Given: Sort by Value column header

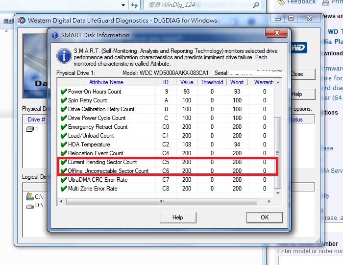Looking at the screenshot, I should point(187,82).
